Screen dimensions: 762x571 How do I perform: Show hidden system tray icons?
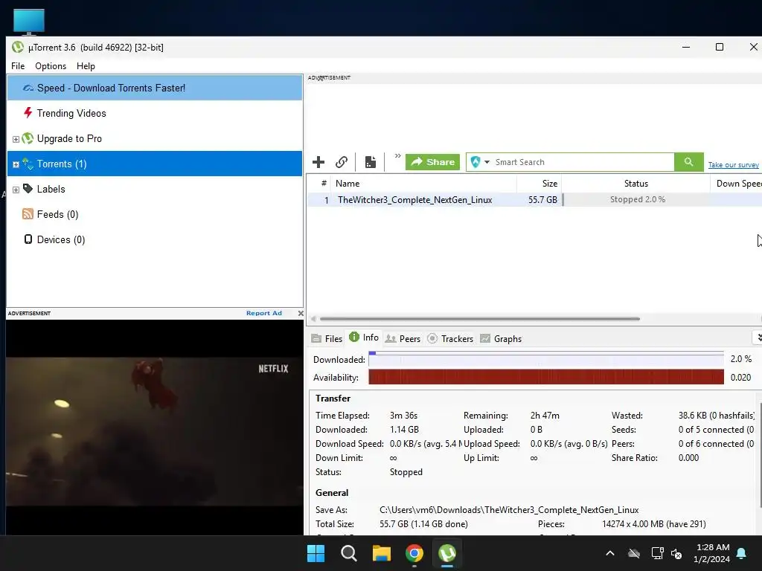click(610, 553)
